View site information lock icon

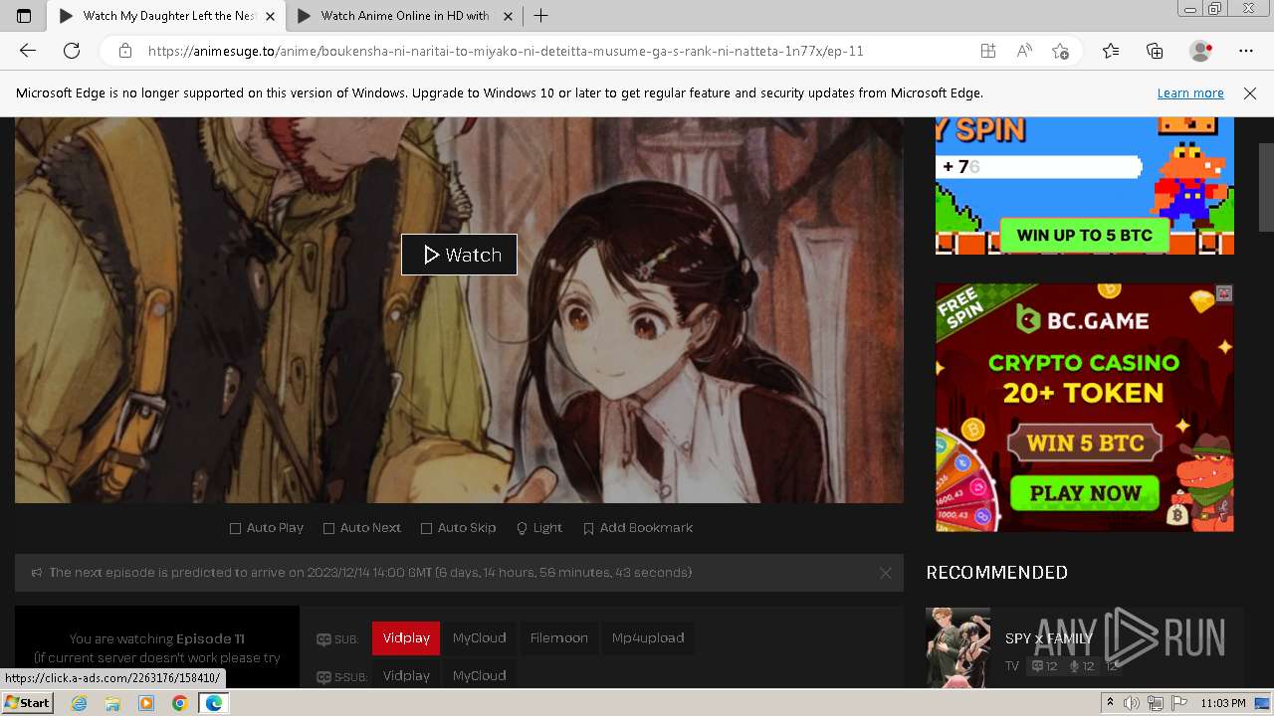click(125, 51)
